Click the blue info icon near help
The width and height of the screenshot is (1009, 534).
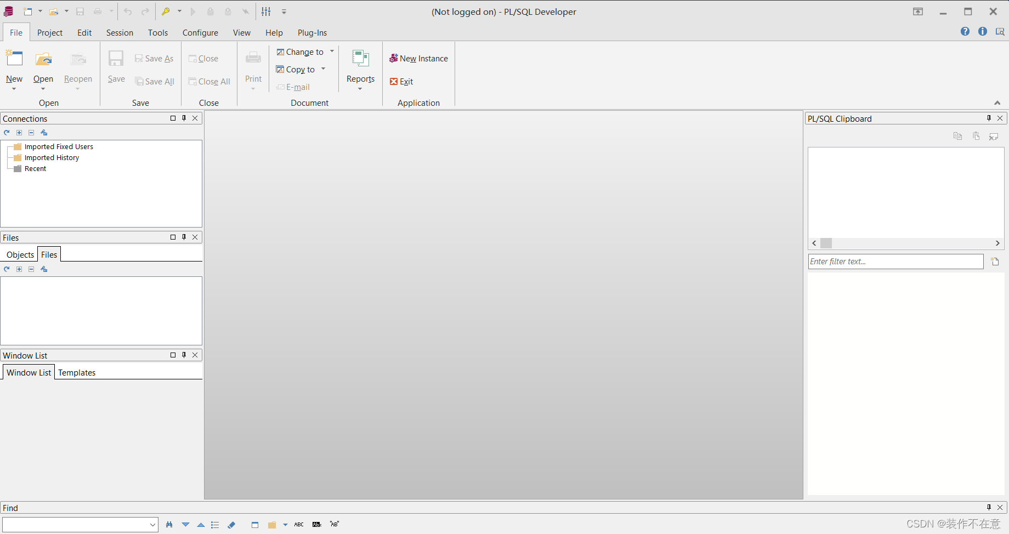point(983,32)
